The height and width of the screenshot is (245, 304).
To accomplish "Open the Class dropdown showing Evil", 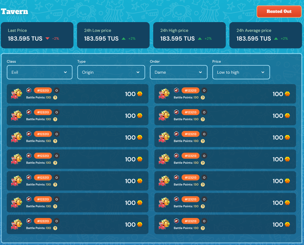I will [40, 72].
